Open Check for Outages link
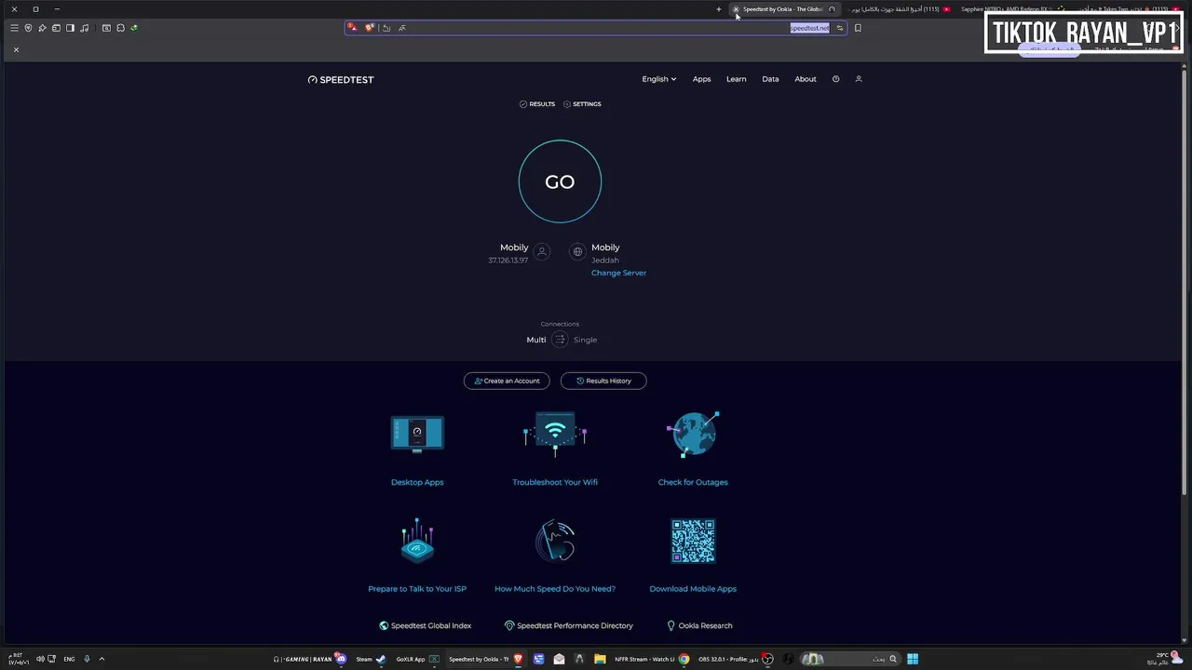The width and height of the screenshot is (1192, 670). tap(693, 482)
